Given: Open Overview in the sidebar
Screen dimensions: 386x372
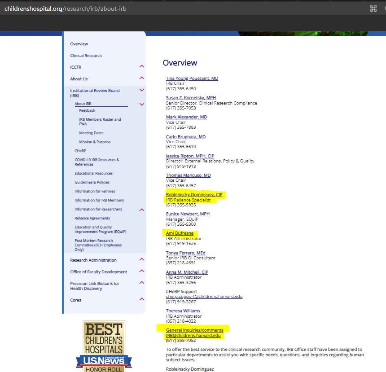Looking at the screenshot, I should tap(79, 44).
